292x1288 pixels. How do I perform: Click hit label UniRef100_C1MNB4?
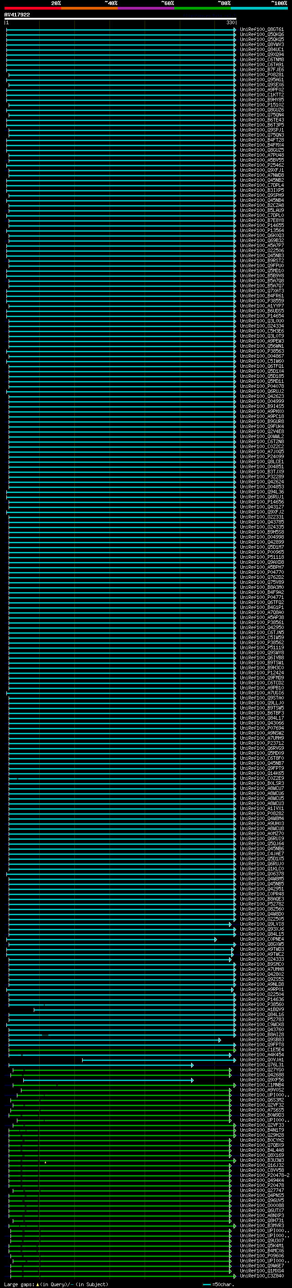[261, 1085]
